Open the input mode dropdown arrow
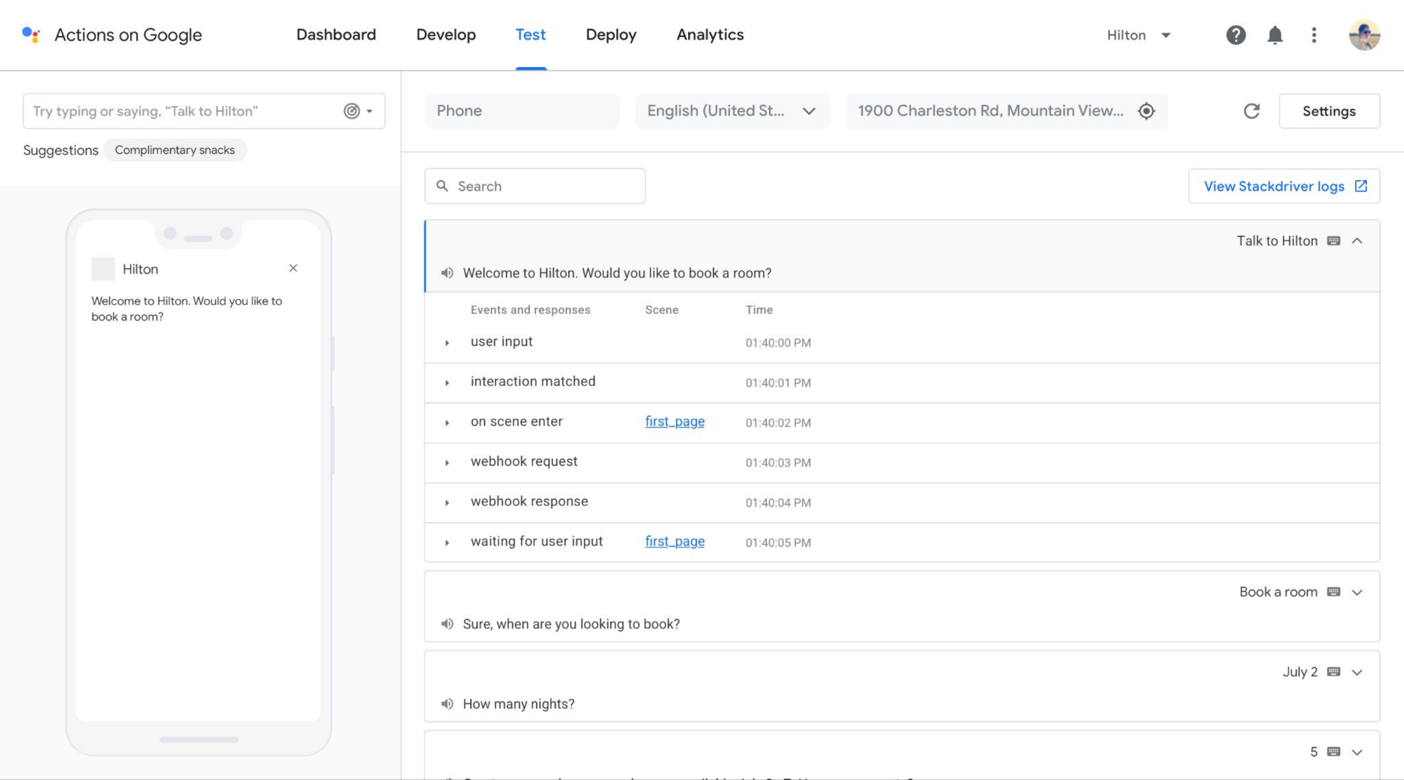 click(x=370, y=111)
